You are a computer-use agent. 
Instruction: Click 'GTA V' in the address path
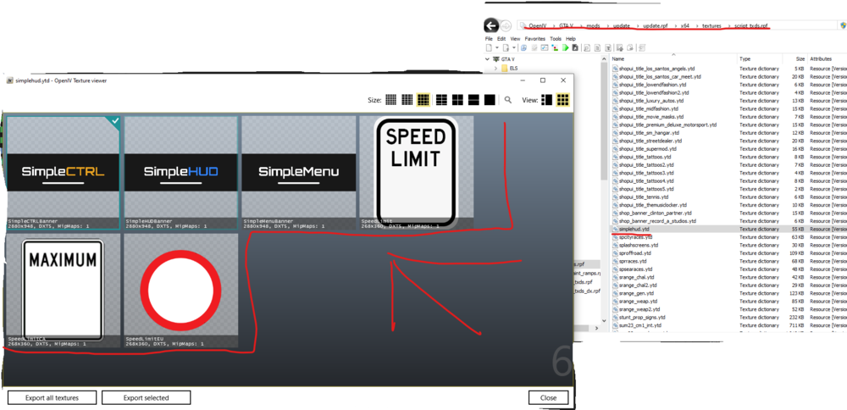(x=566, y=26)
